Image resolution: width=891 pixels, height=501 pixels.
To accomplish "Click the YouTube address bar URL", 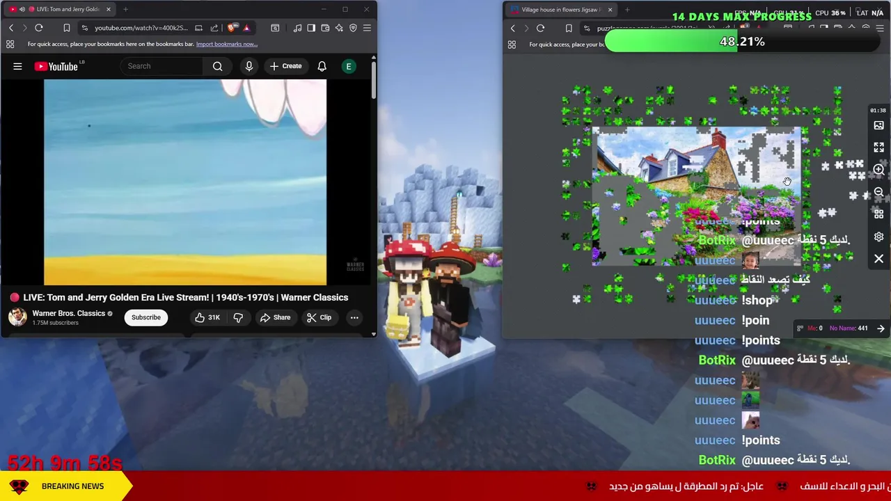I will 141,28.
